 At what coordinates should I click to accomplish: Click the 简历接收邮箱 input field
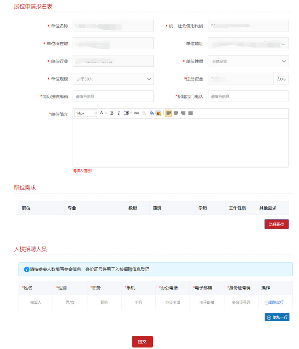(113, 96)
